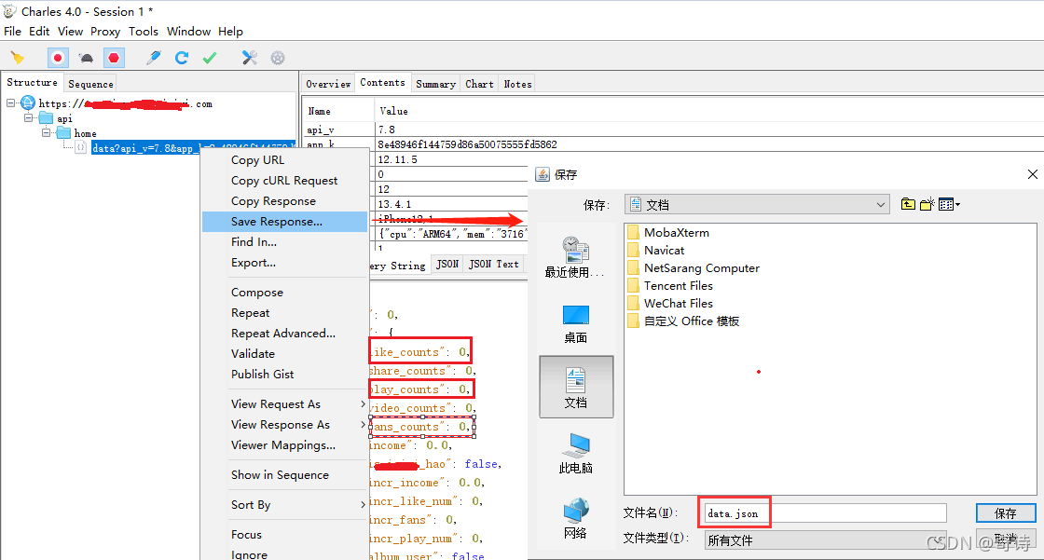The height and width of the screenshot is (560, 1044).
Task: Collapse the https host tree node
Action: (11, 103)
